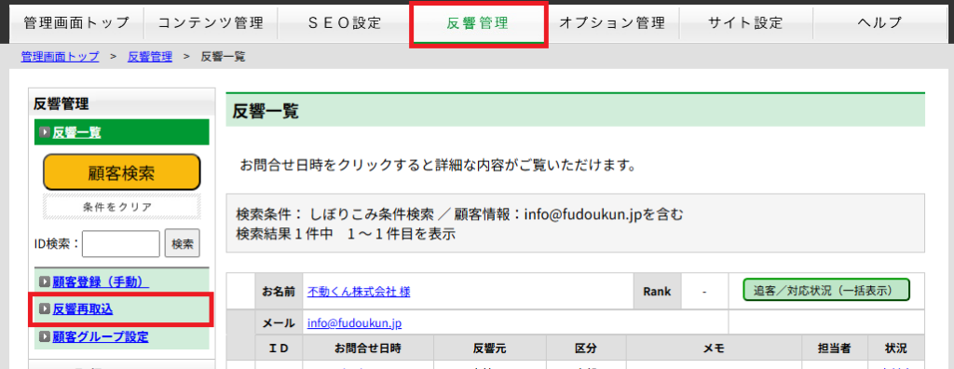This screenshot has height=369, width=954.
Task: Focus the ID検索 input field
Action: [121, 244]
